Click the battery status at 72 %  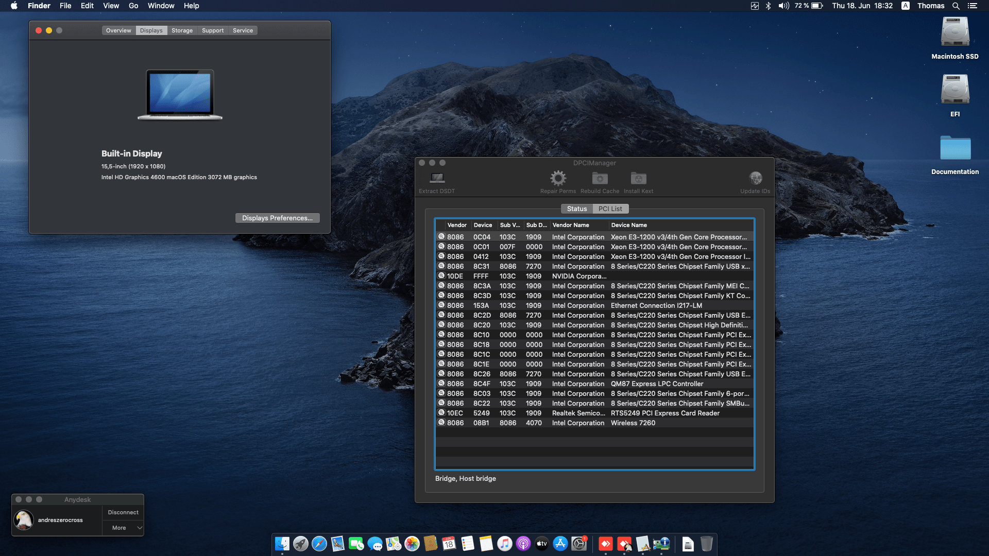809,6
